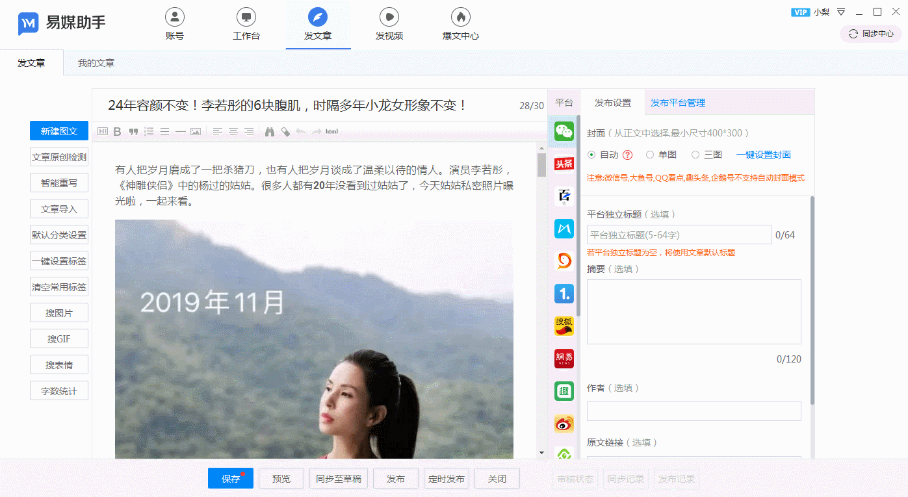Open the title bar dropdown triangle menu

point(841,12)
